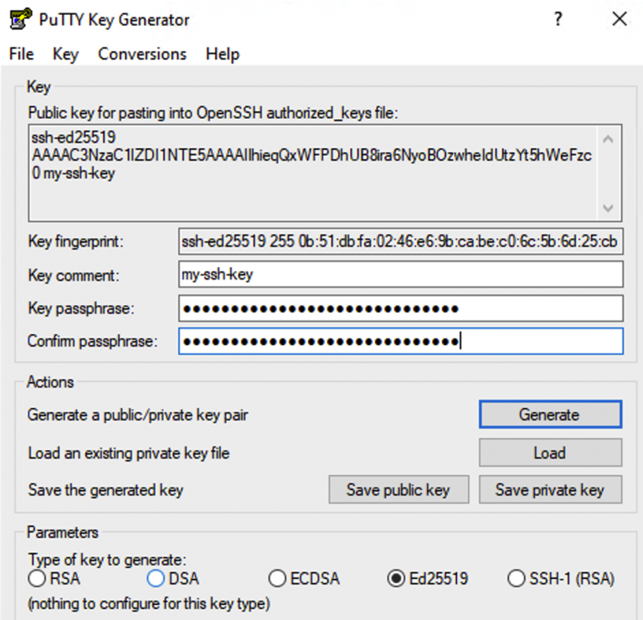Click the question mark help button
Image resolution: width=643 pixels, height=620 pixels.
point(558,19)
